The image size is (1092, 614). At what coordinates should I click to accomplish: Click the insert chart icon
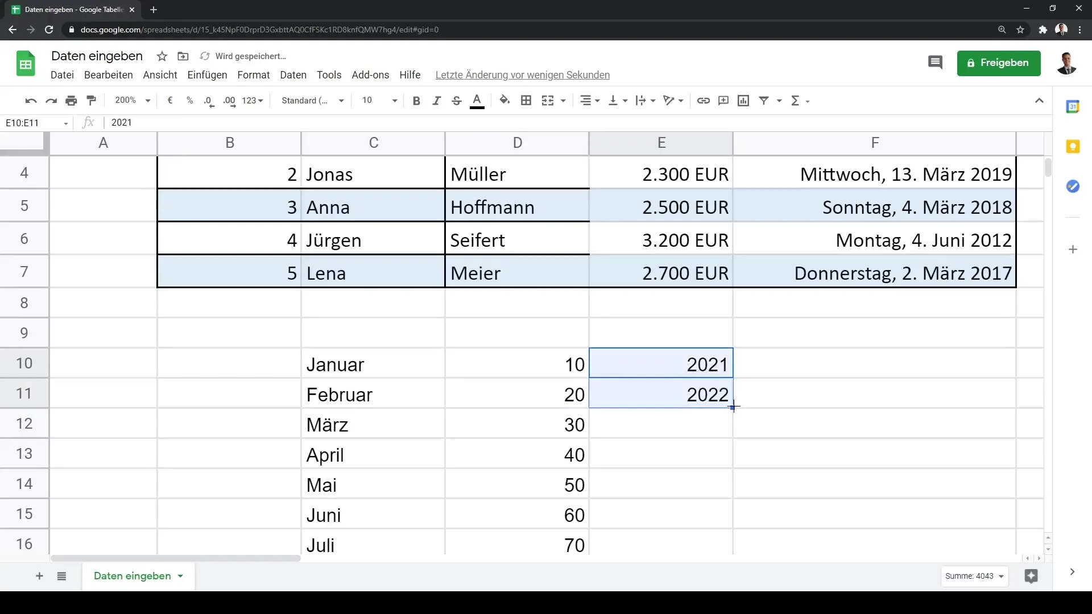pos(743,101)
